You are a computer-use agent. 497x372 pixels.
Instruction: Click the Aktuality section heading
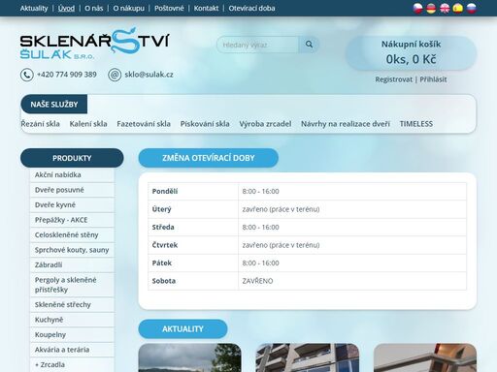pos(182,329)
